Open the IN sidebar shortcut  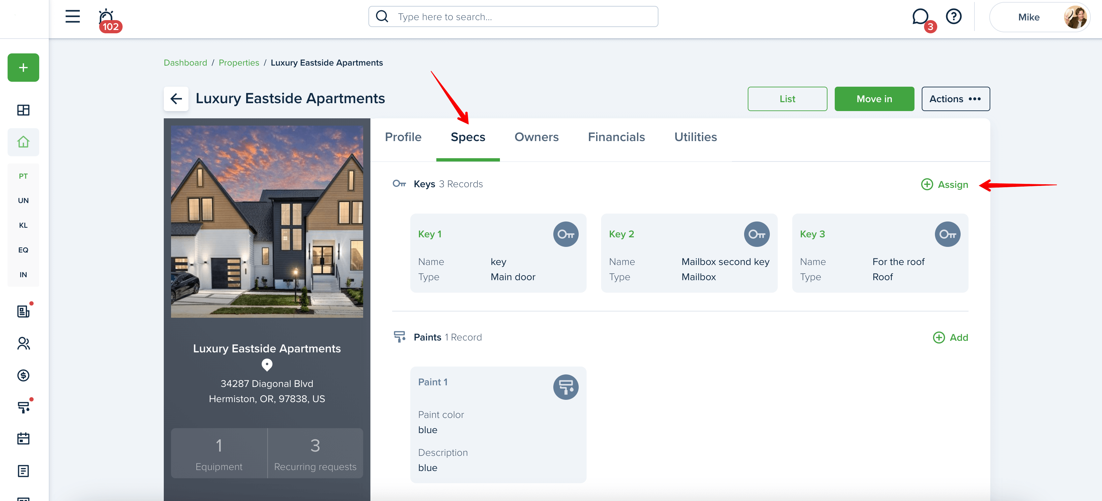[23, 275]
